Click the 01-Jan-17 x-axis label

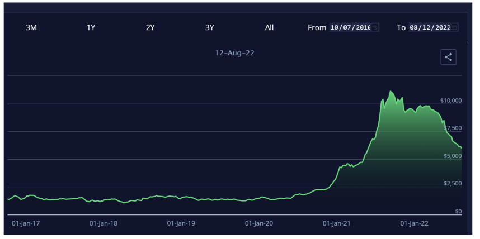pos(26,223)
